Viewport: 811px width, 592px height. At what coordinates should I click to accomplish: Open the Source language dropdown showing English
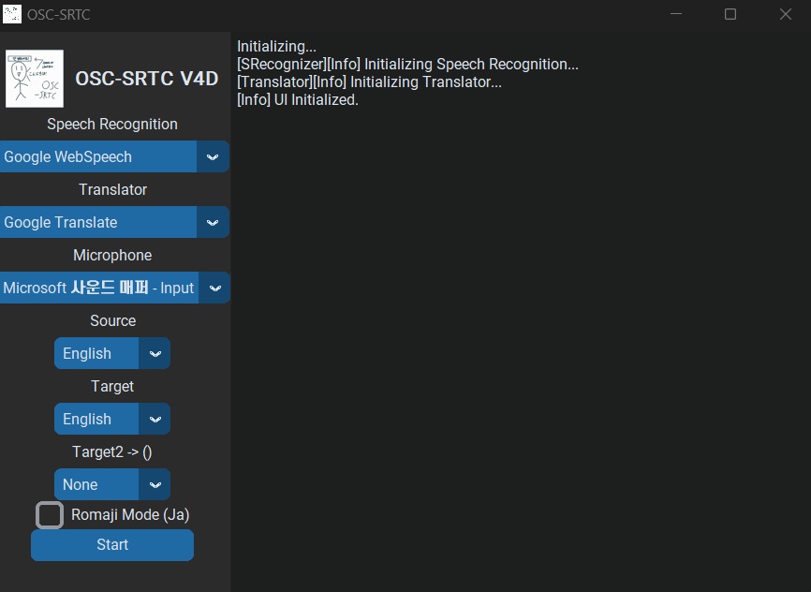point(94,353)
